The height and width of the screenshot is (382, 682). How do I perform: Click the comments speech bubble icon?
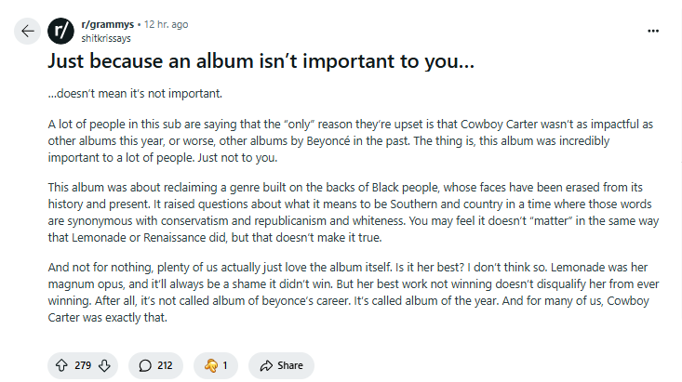click(145, 365)
